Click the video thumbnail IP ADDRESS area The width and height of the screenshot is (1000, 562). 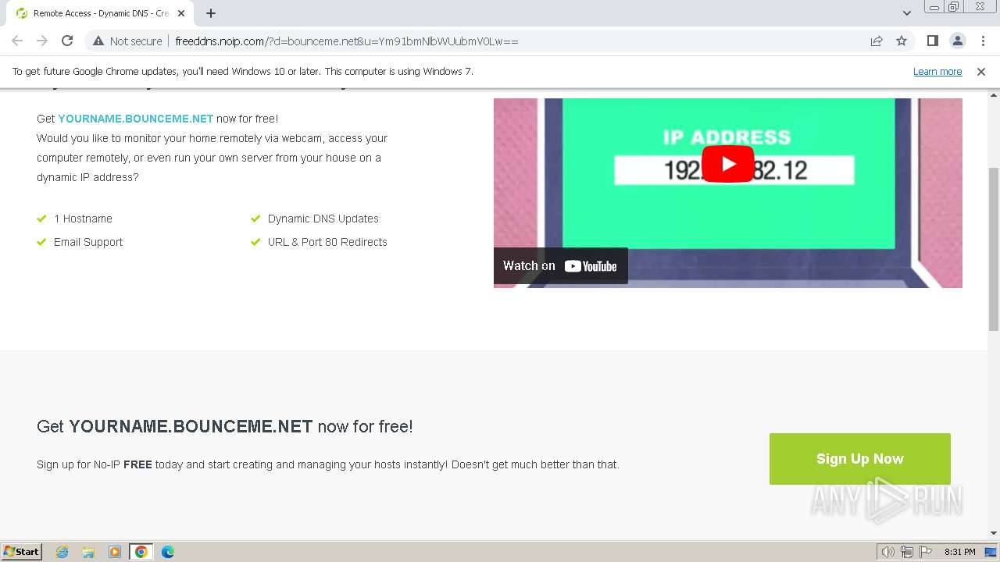[x=727, y=137]
